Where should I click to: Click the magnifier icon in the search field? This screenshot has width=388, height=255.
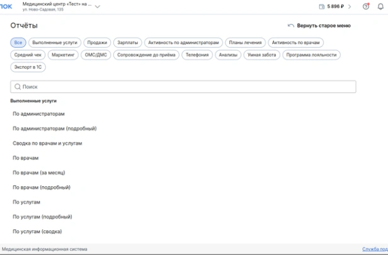(x=18, y=87)
